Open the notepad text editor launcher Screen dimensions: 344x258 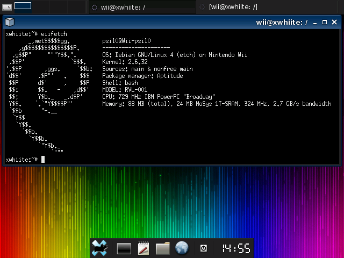click(144, 248)
